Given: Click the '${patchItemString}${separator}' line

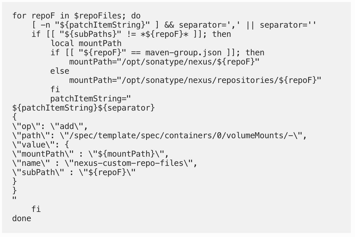Looking at the screenshot, I should coord(83,108).
